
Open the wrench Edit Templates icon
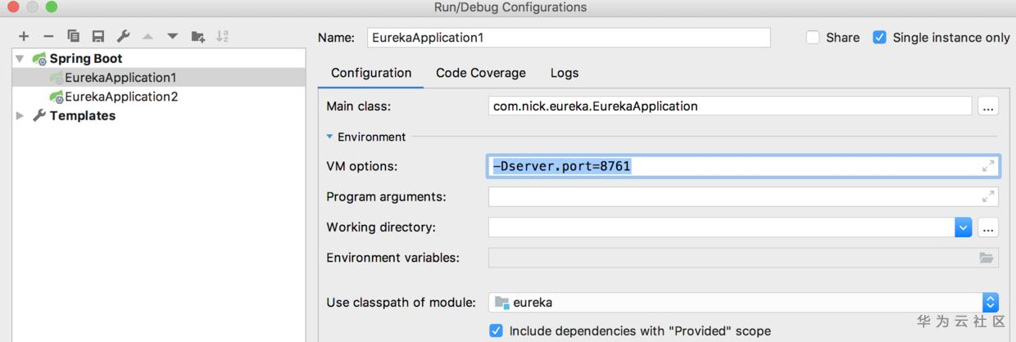[123, 36]
